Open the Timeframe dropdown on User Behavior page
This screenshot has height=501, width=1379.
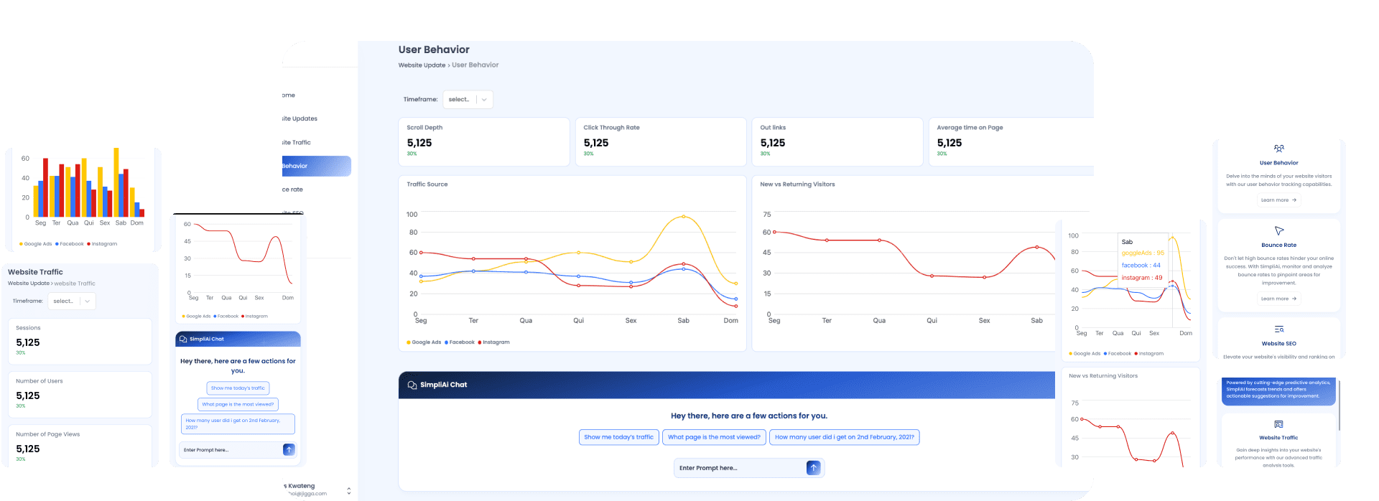click(x=468, y=100)
